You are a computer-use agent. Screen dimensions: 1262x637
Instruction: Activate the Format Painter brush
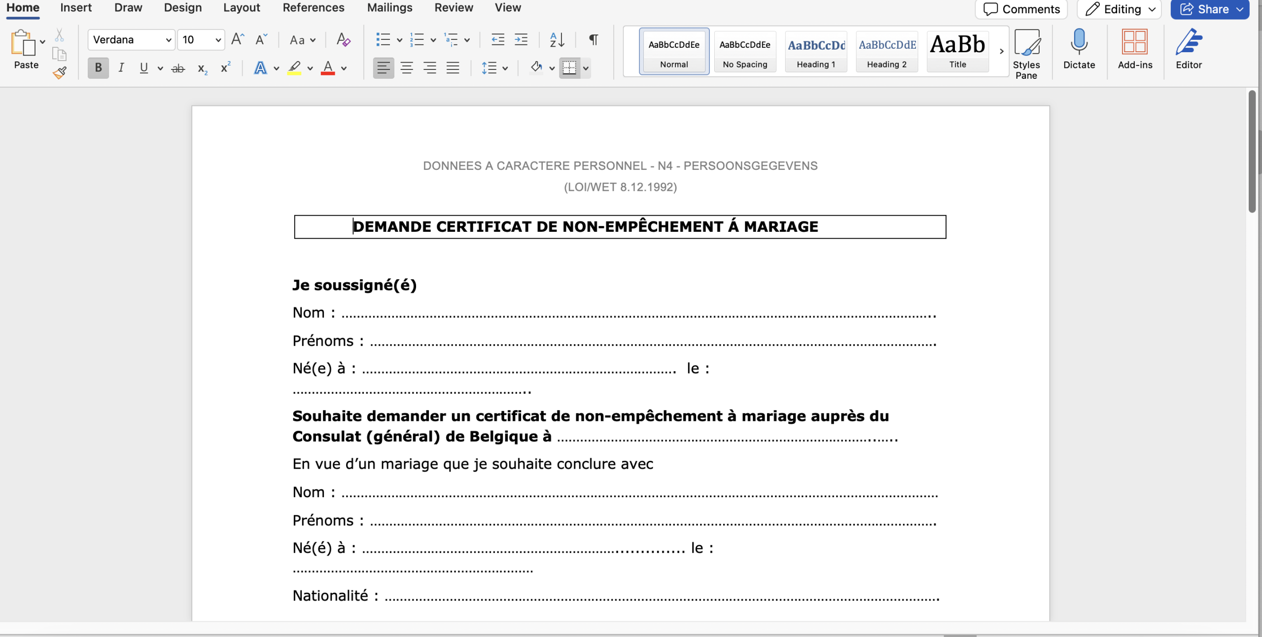click(60, 73)
